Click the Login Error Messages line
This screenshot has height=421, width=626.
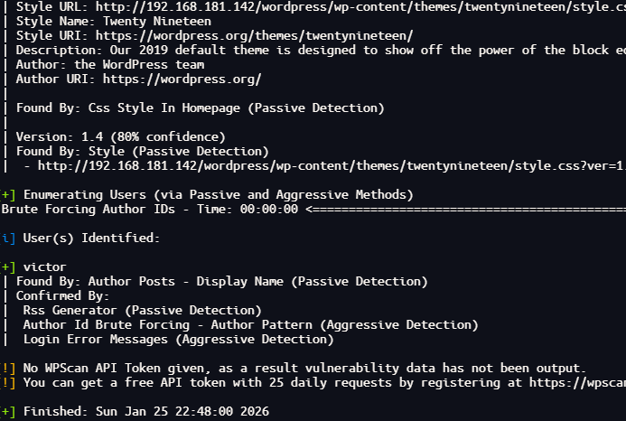179,339
